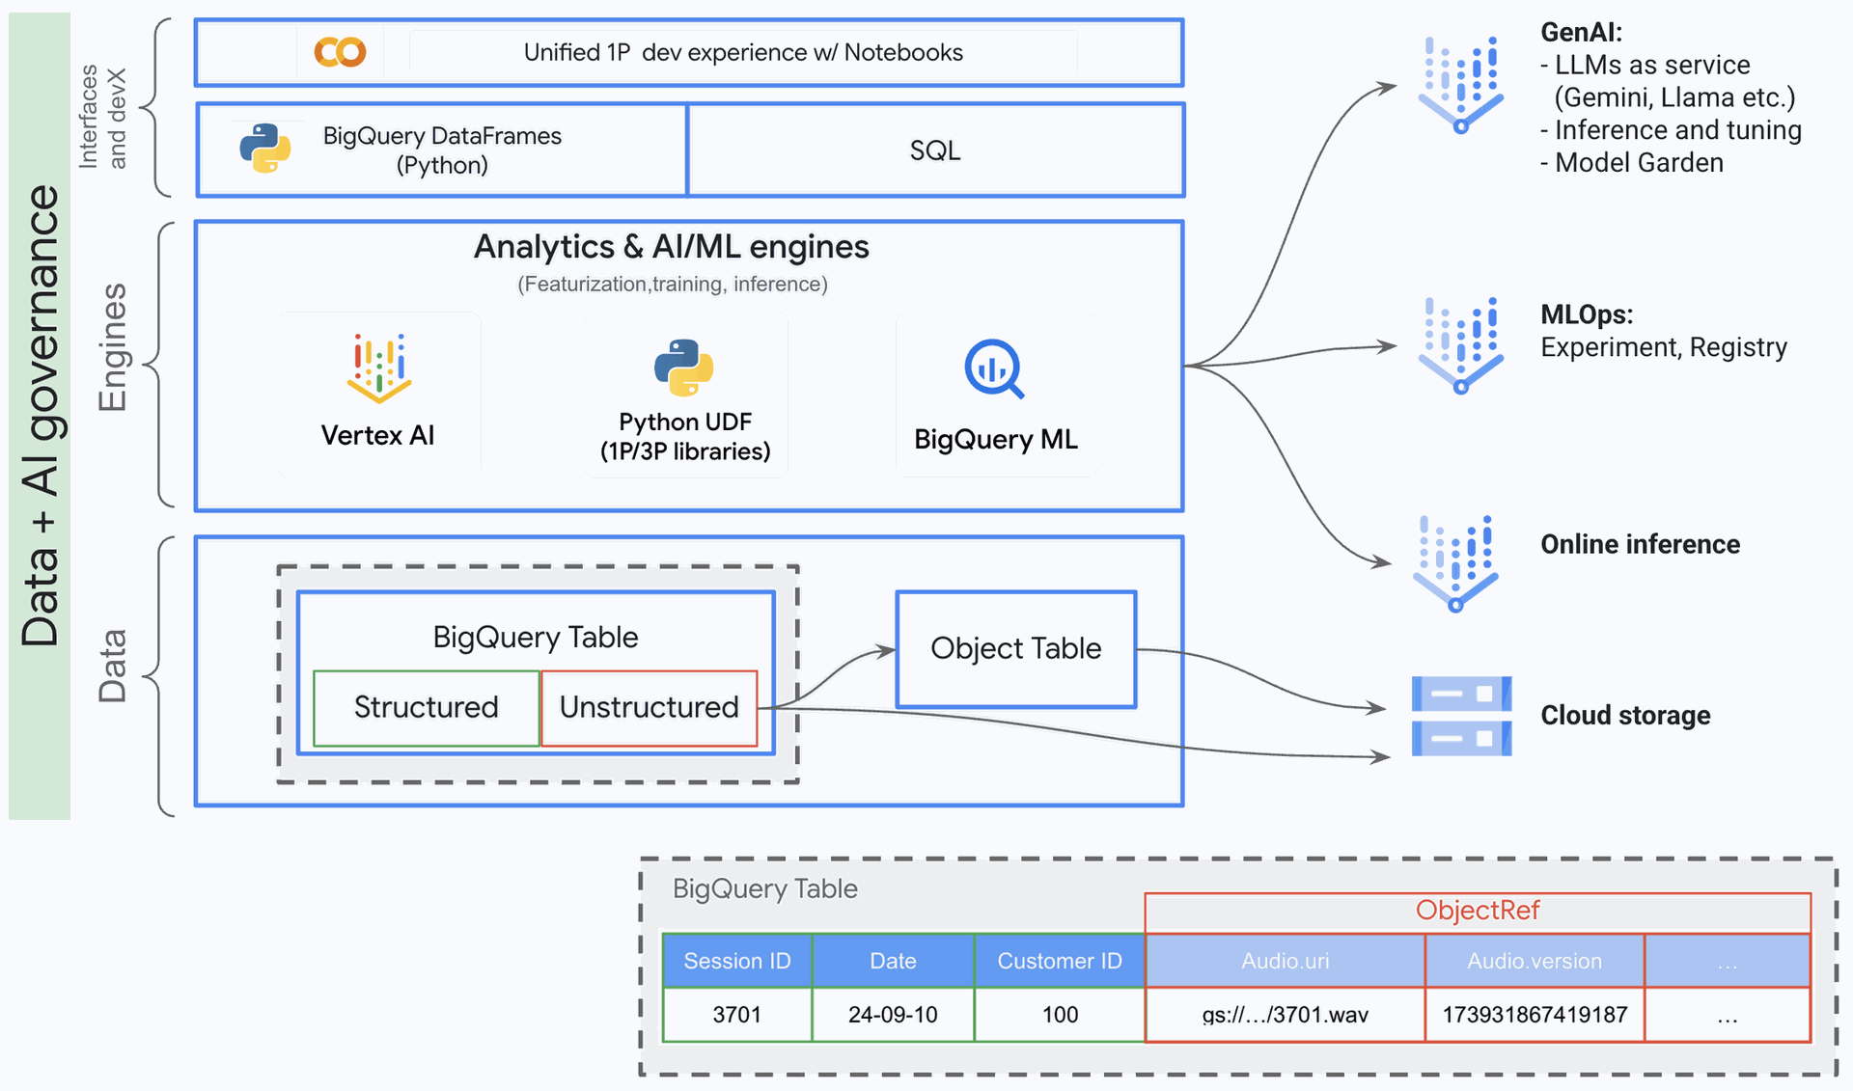The height and width of the screenshot is (1091, 1853).
Task: Click the 100 cell
Action: [1060, 1015]
